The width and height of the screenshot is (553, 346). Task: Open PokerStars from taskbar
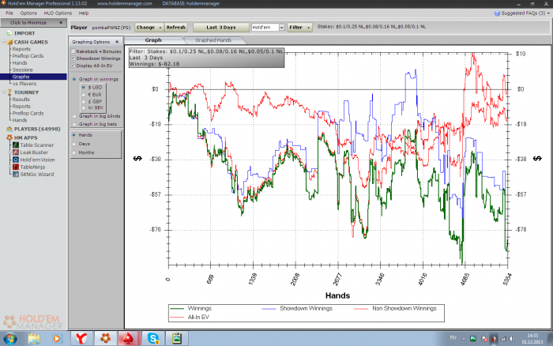click(129, 339)
